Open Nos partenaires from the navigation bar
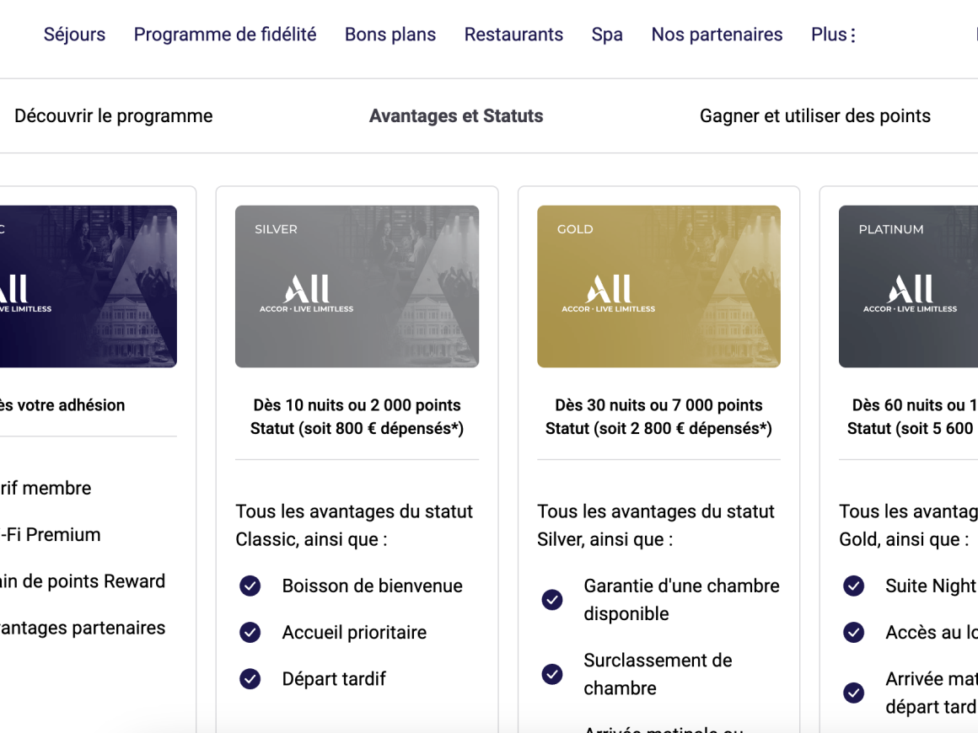The width and height of the screenshot is (978, 733). [717, 35]
